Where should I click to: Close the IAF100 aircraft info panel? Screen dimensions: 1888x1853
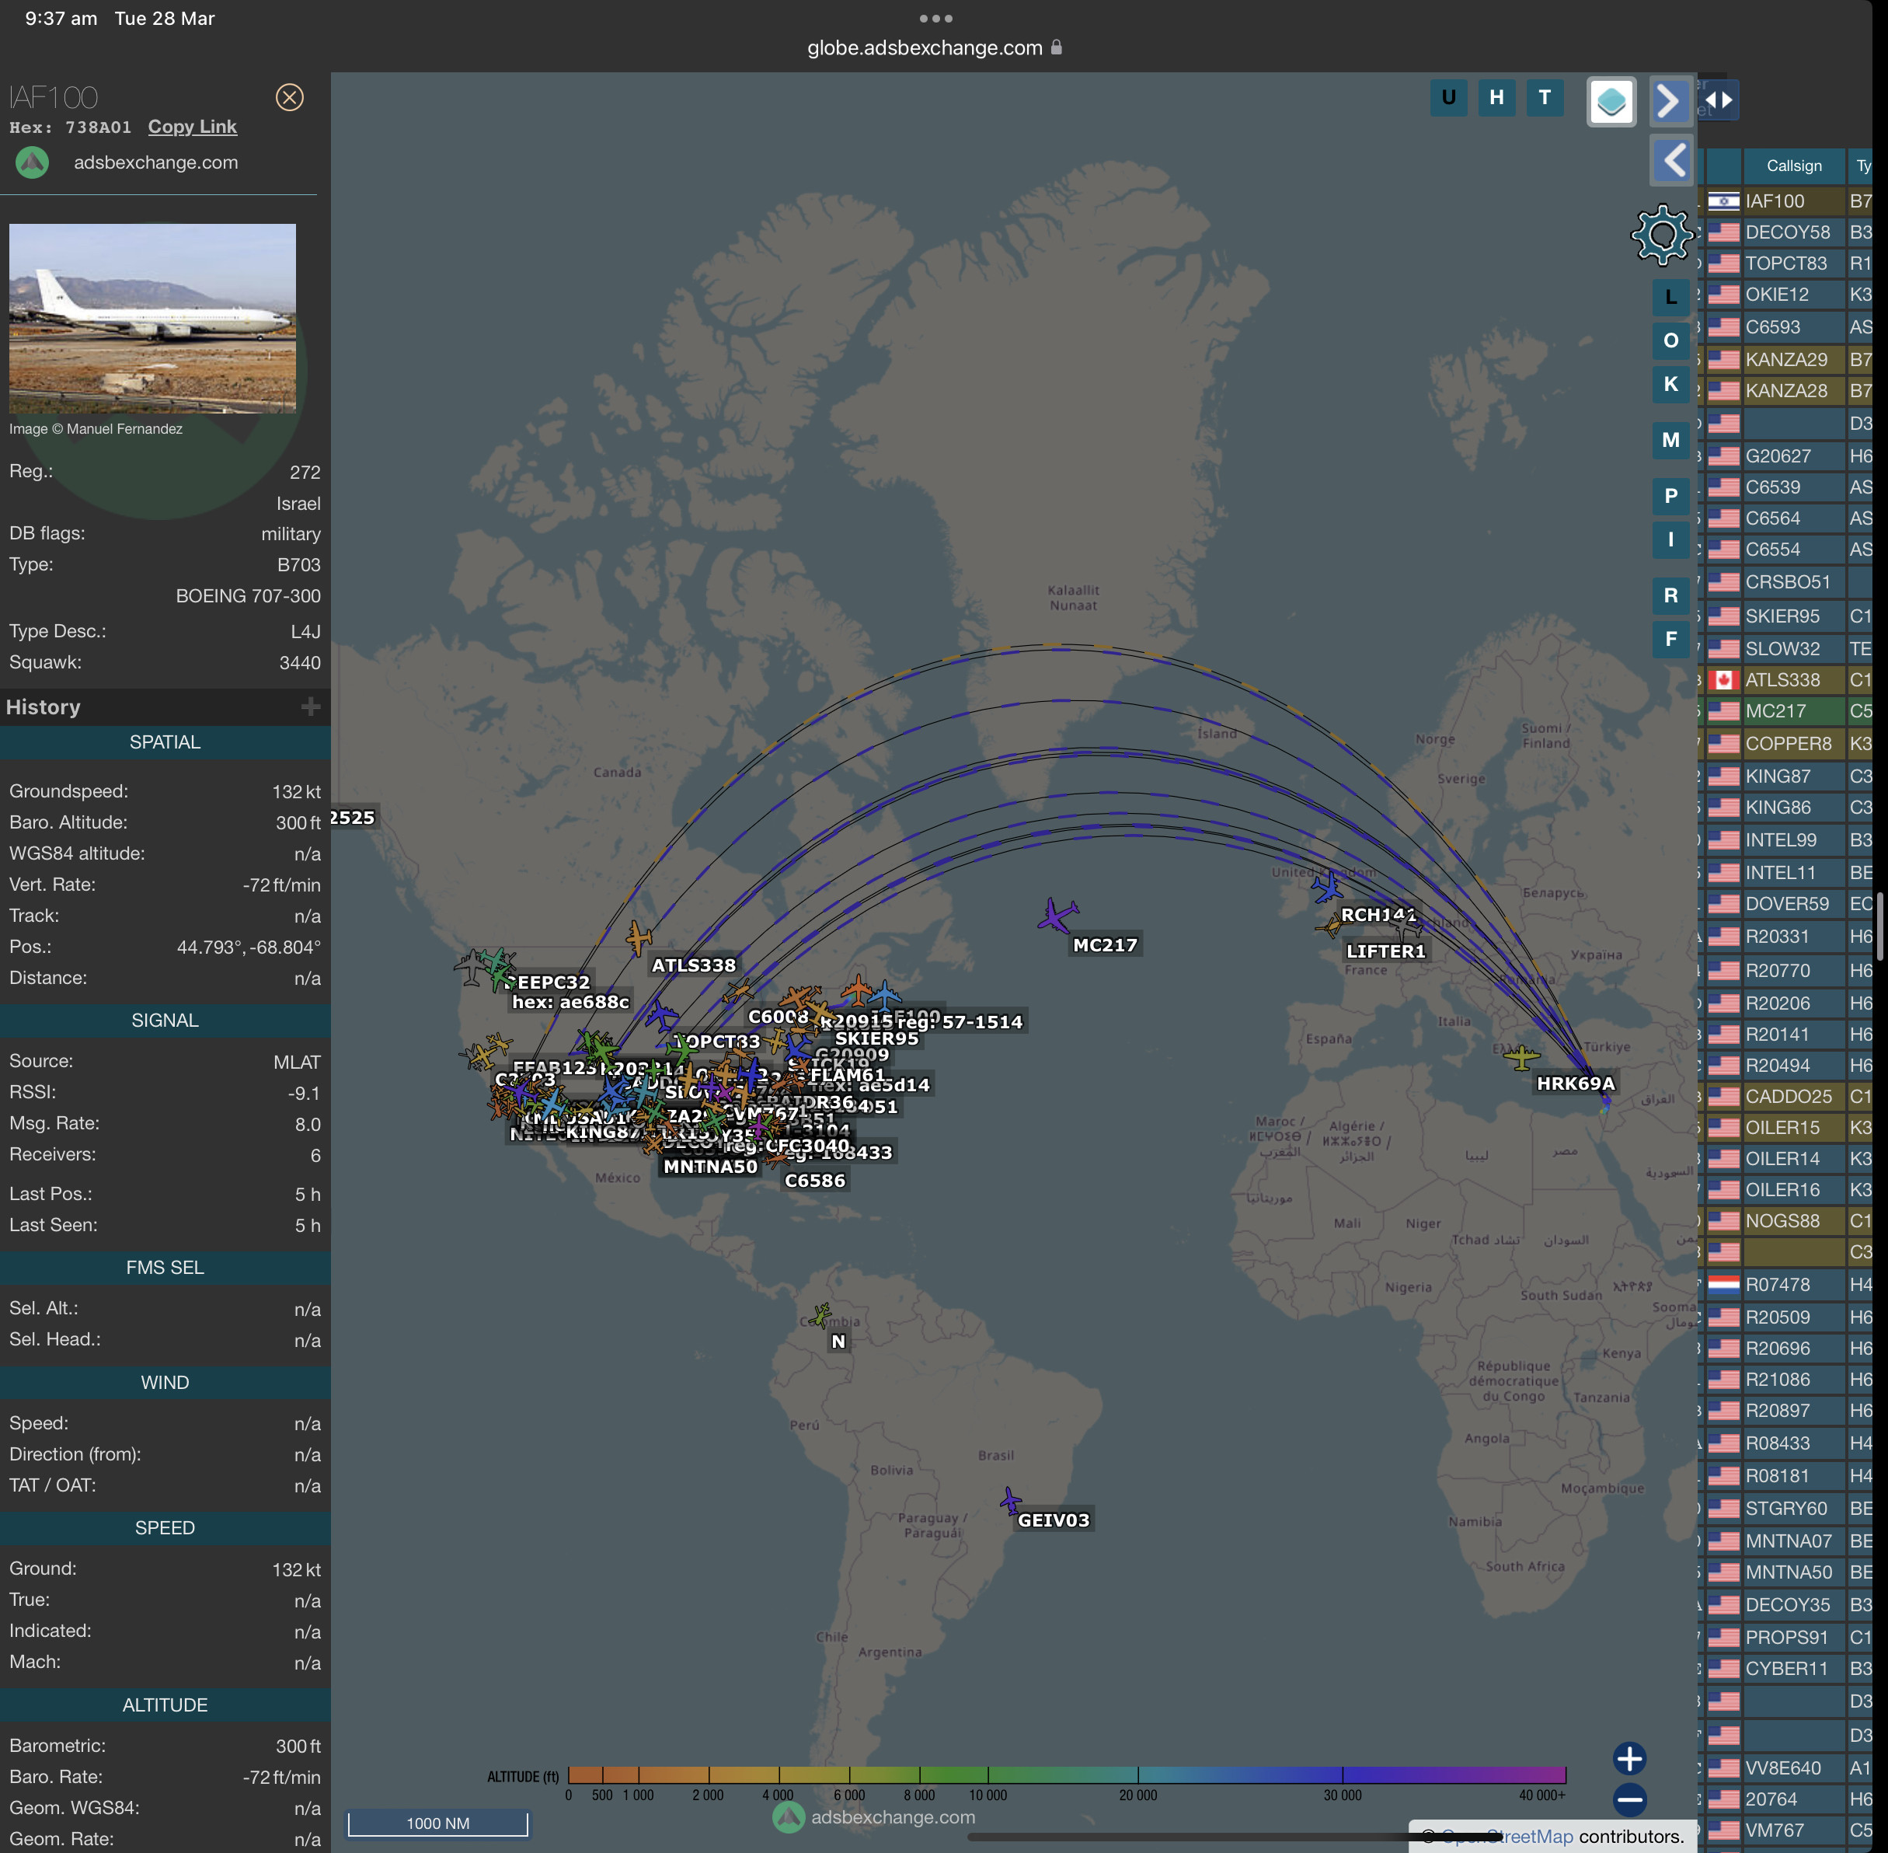[289, 97]
